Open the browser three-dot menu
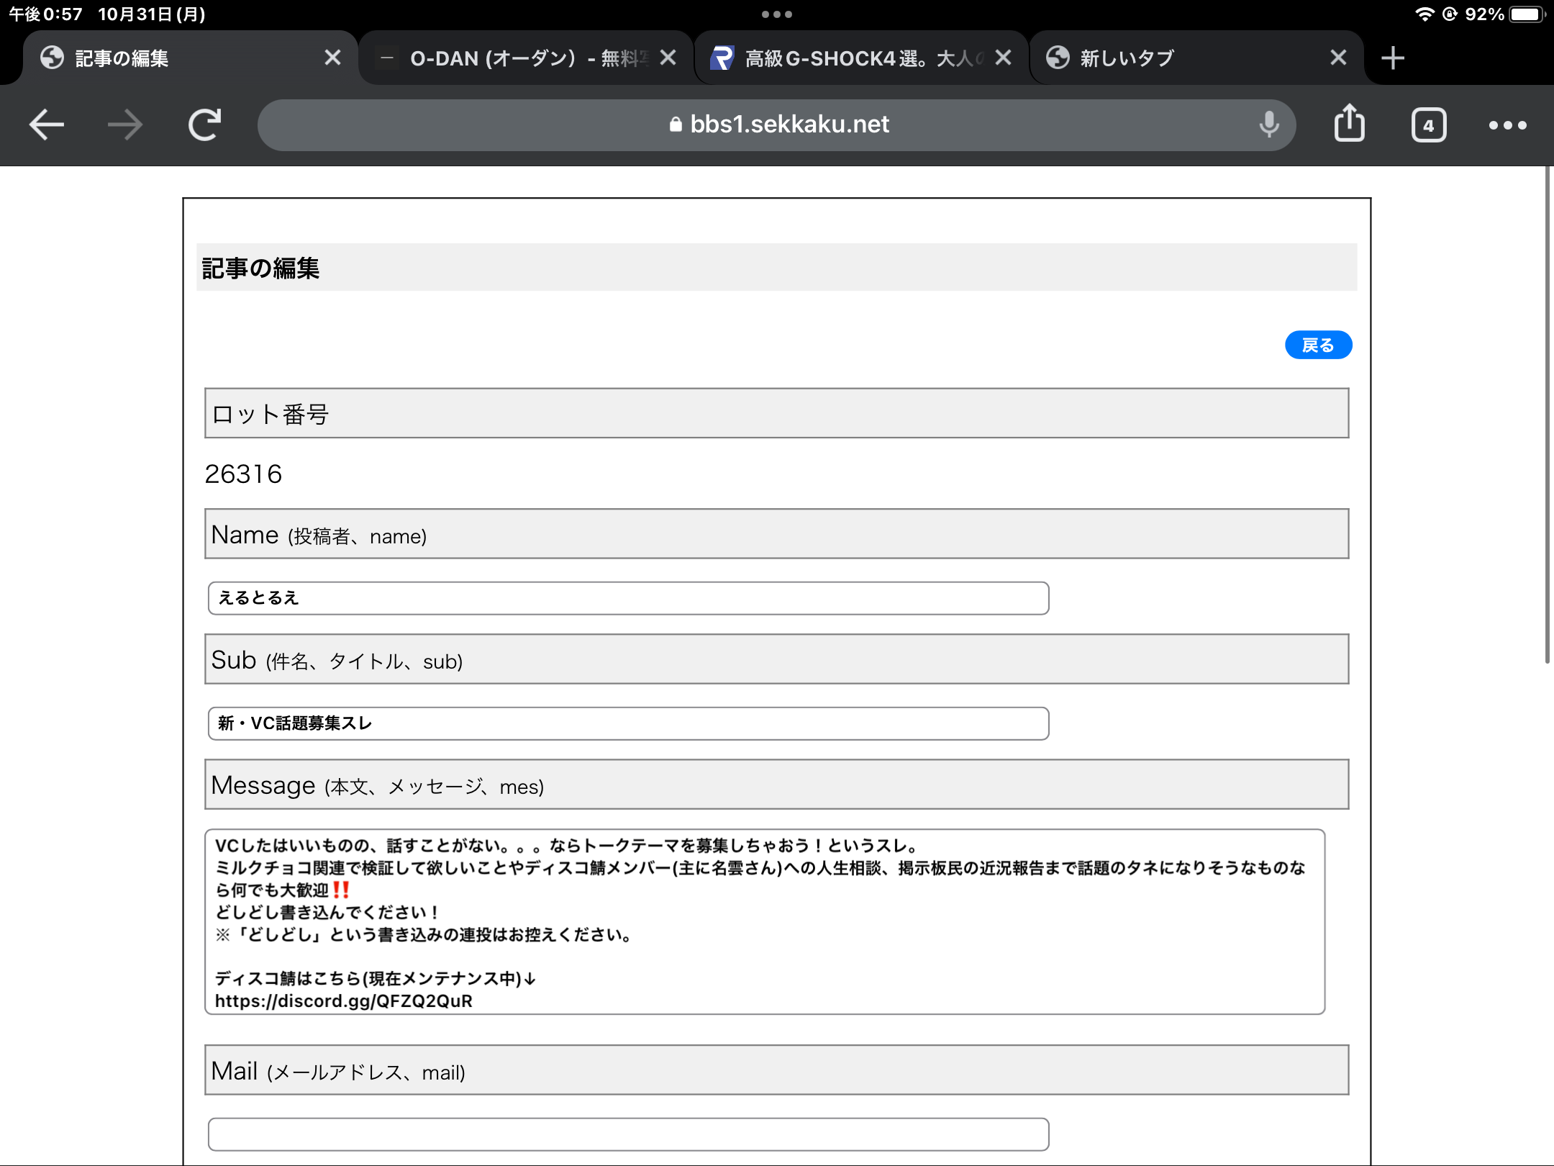This screenshot has height=1166, width=1554. click(1507, 125)
